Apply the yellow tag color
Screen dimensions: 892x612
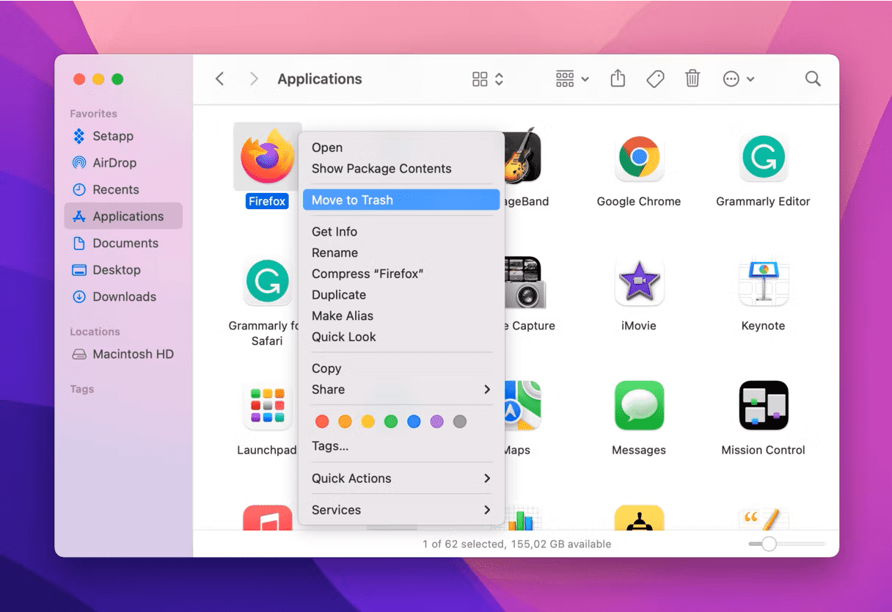pyautogui.click(x=368, y=421)
